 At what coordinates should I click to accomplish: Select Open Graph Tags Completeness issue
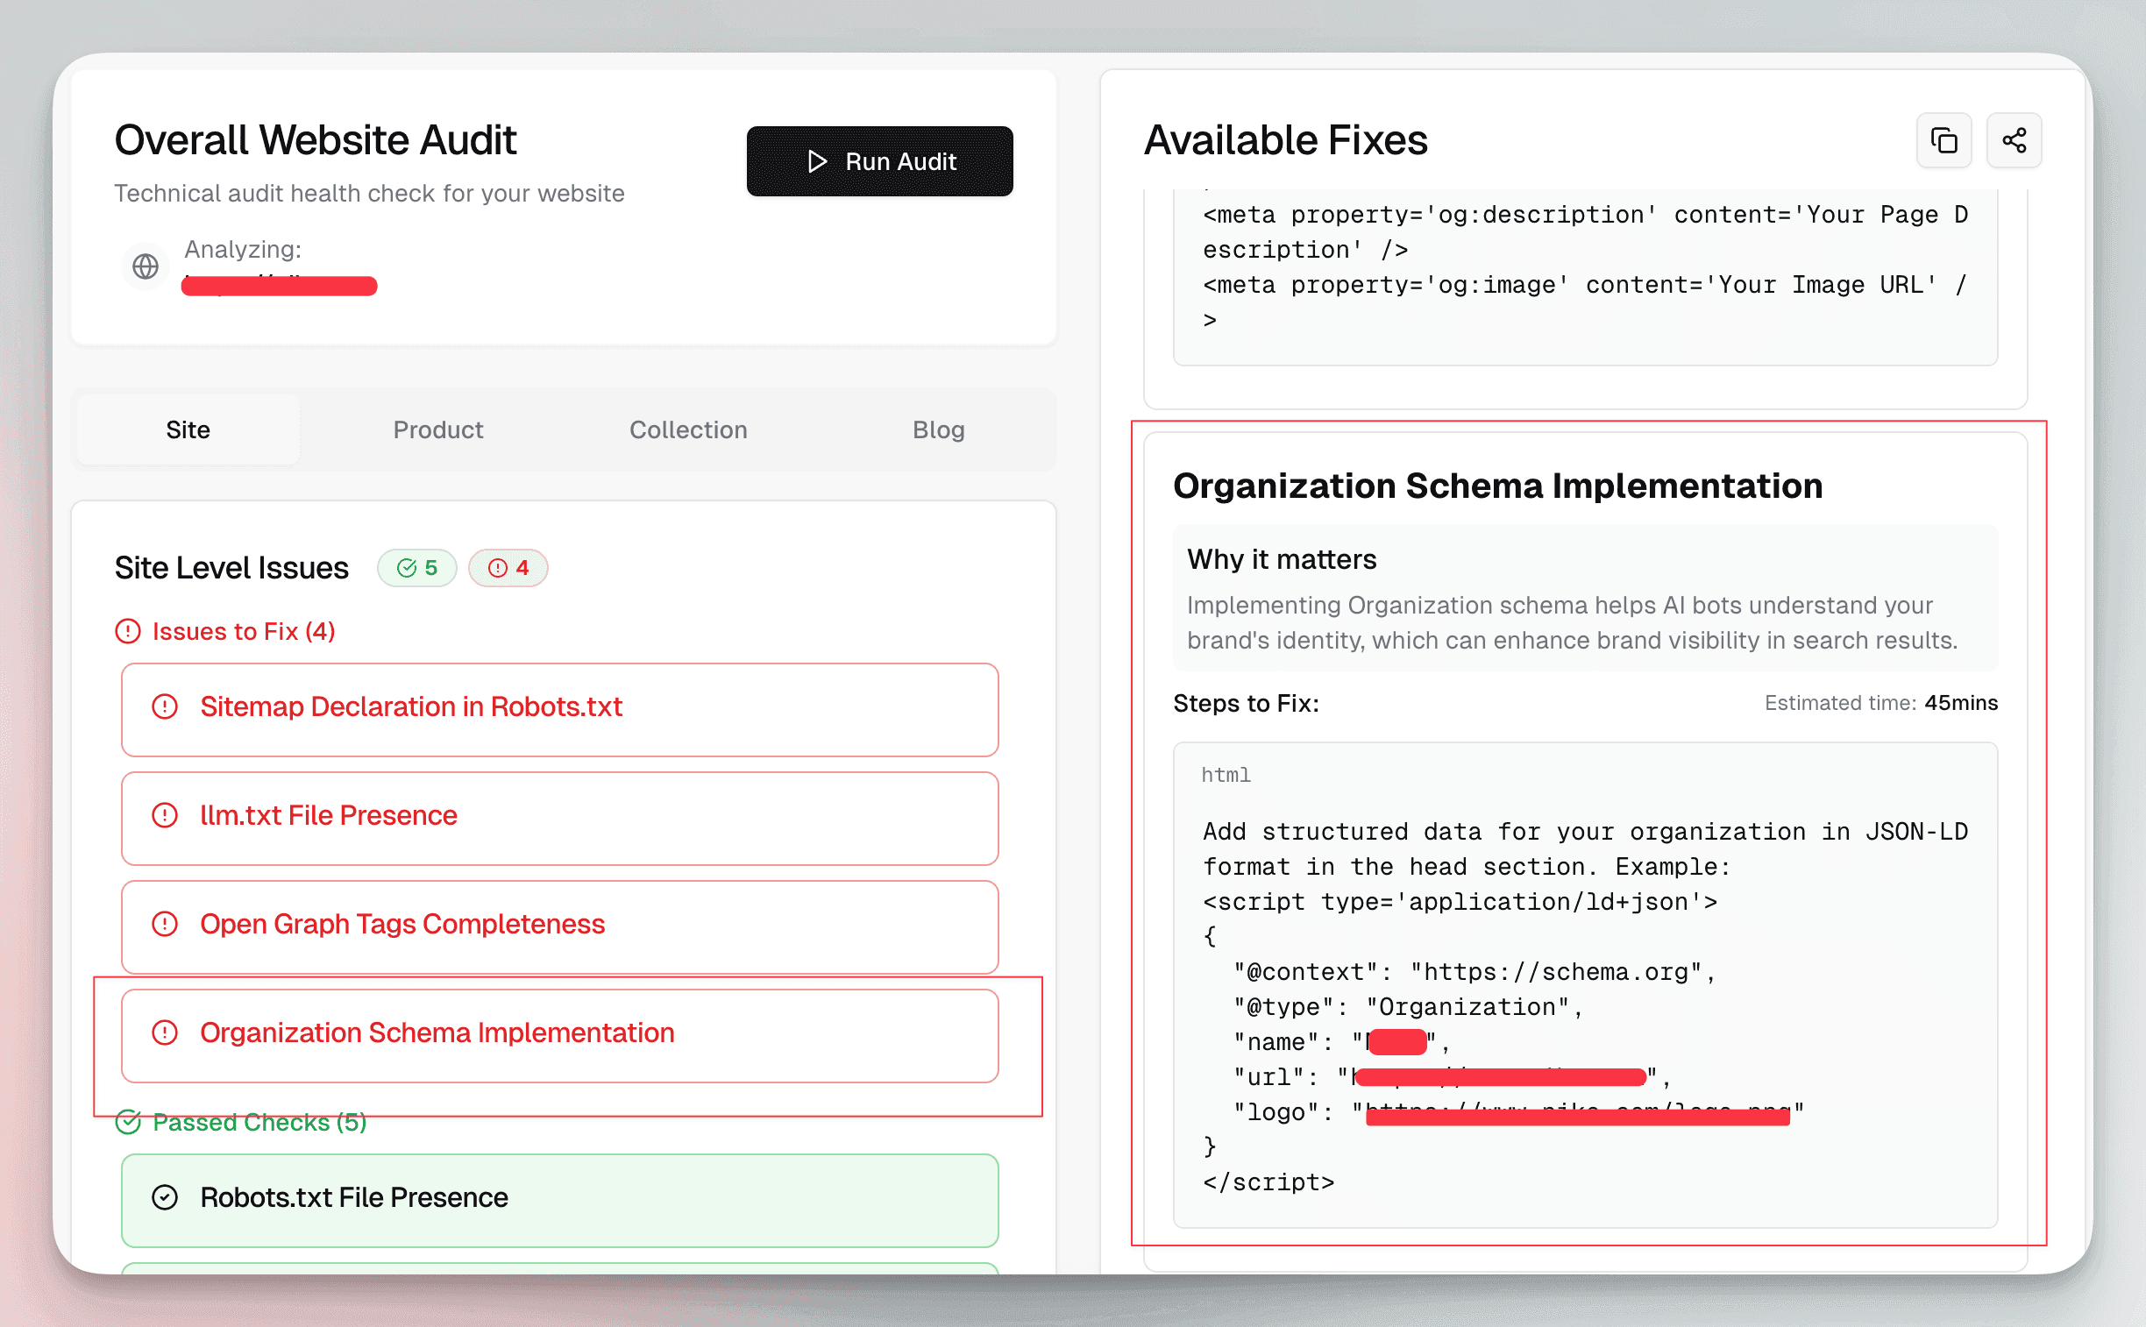(560, 926)
